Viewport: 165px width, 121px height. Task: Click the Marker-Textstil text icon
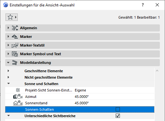15,45
